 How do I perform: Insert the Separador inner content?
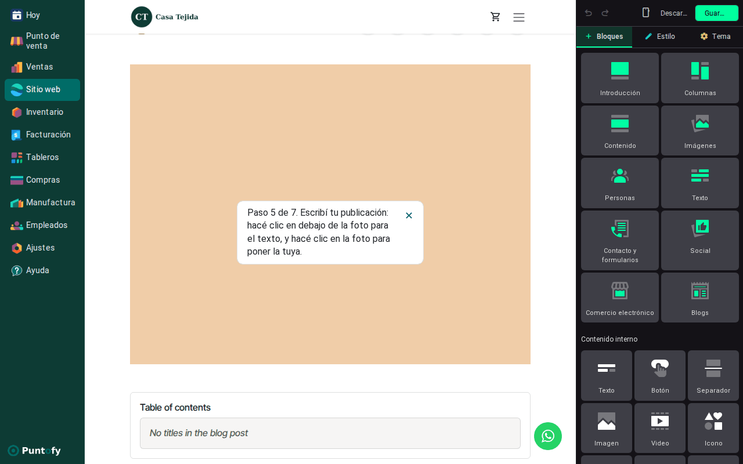pyautogui.click(x=713, y=375)
